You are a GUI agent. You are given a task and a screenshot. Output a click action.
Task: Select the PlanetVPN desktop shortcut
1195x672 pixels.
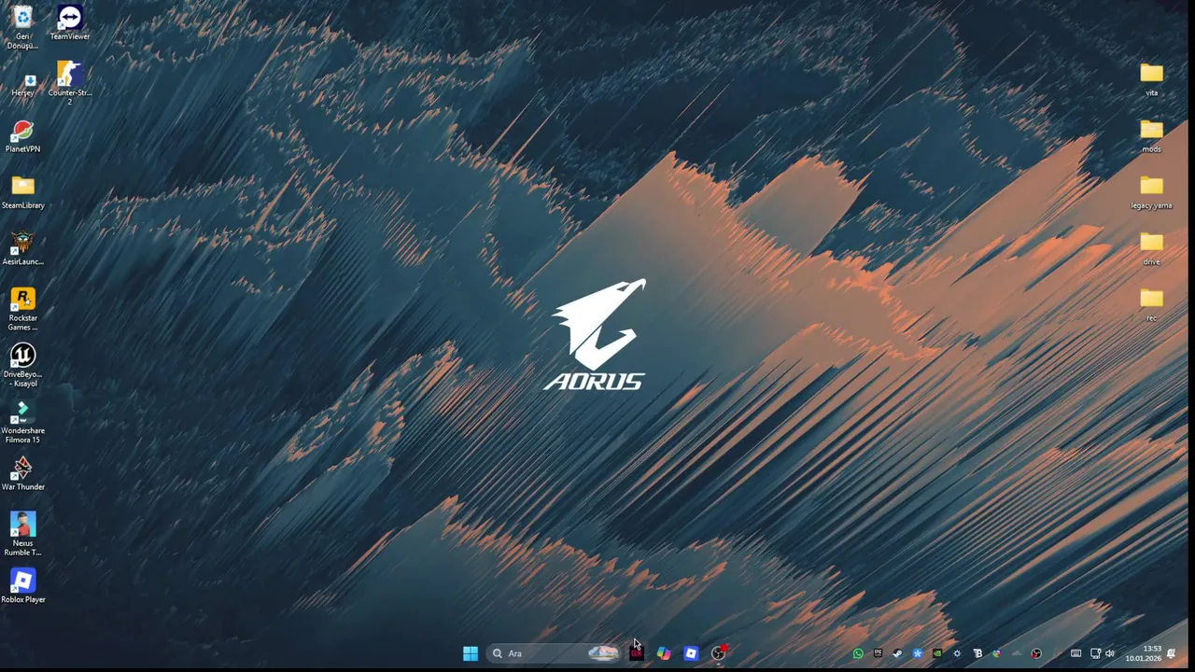[22, 136]
